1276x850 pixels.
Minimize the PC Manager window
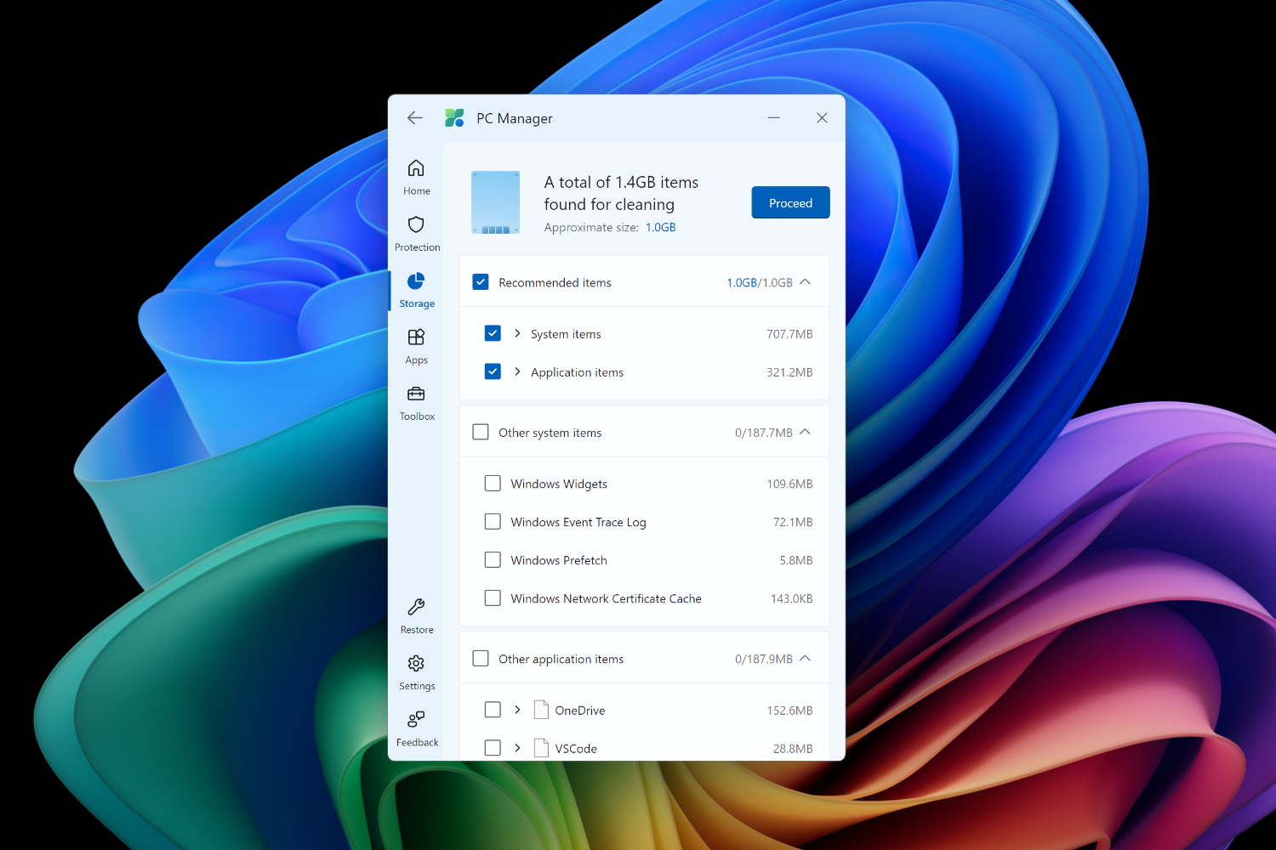(774, 118)
